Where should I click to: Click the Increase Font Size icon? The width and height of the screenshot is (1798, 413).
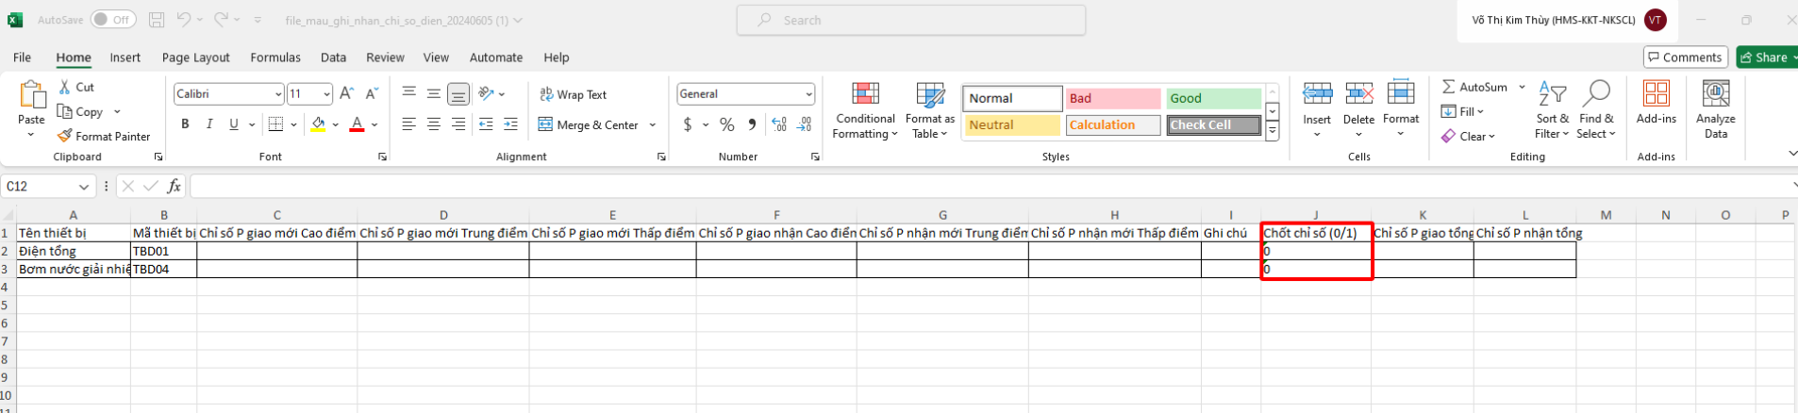[346, 93]
